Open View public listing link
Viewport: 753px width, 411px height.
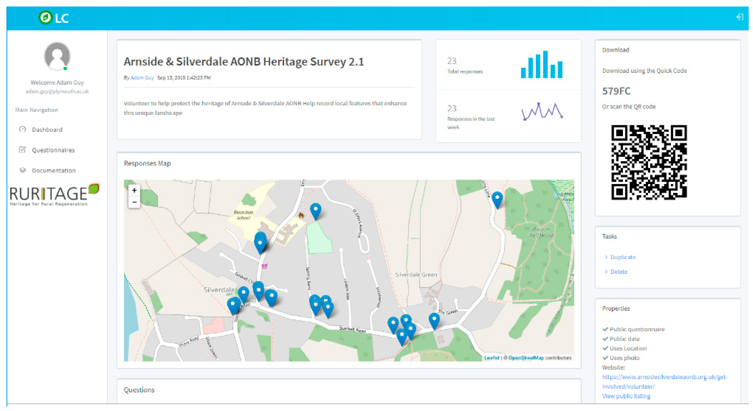pyautogui.click(x=626, y=396)
